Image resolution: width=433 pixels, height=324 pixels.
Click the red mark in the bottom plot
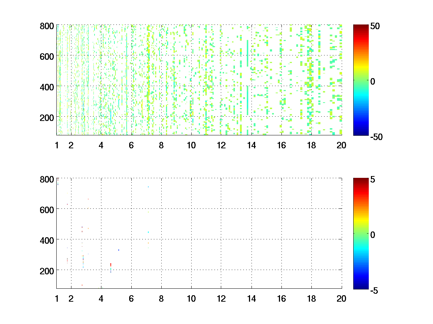tap(111, 265)
